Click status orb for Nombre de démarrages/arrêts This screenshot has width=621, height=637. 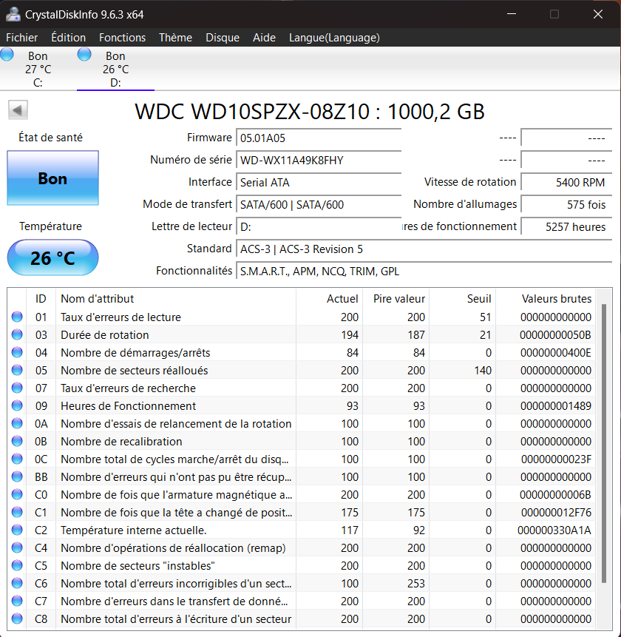[x=17, y=352]
